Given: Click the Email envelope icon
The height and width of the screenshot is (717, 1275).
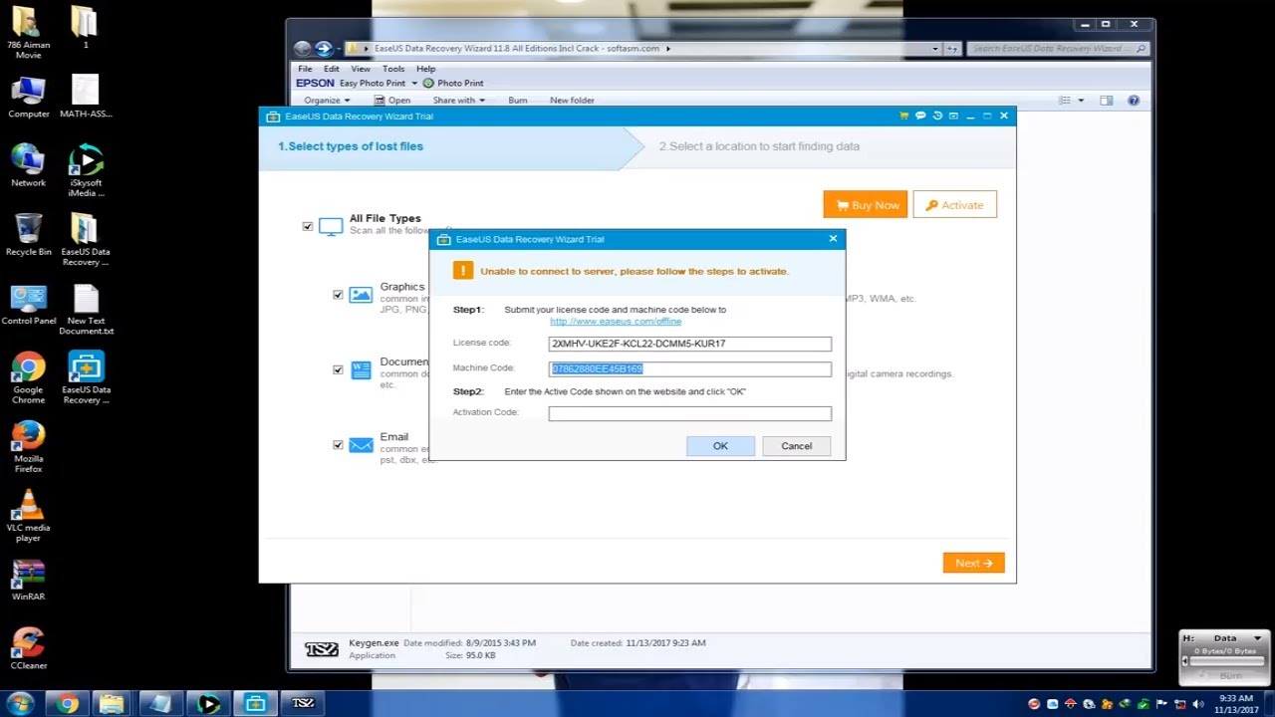Looking at the screenshot, I should tap(361, 445).
